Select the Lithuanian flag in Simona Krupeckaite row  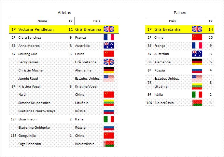[x=109, y=103]
